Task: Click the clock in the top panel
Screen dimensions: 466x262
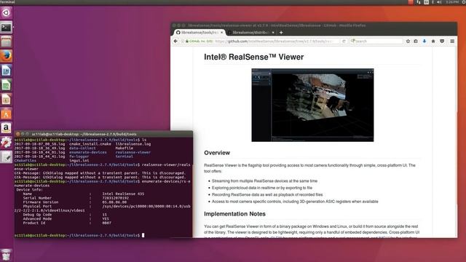Action: [452, 2]
